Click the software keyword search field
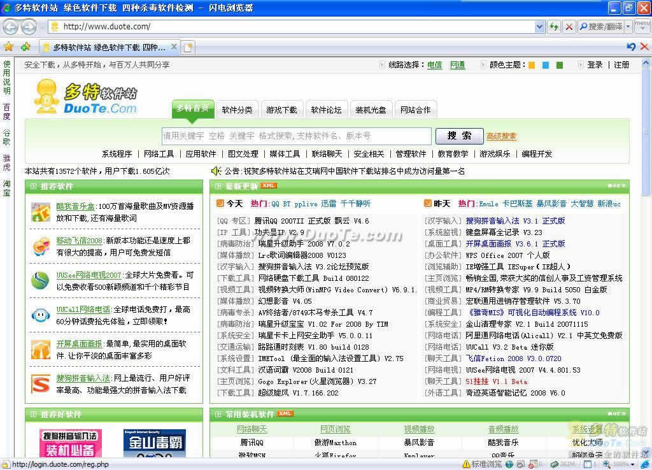Image resolution: width=652 pixels, height=470 pixels. click(296, 136)
